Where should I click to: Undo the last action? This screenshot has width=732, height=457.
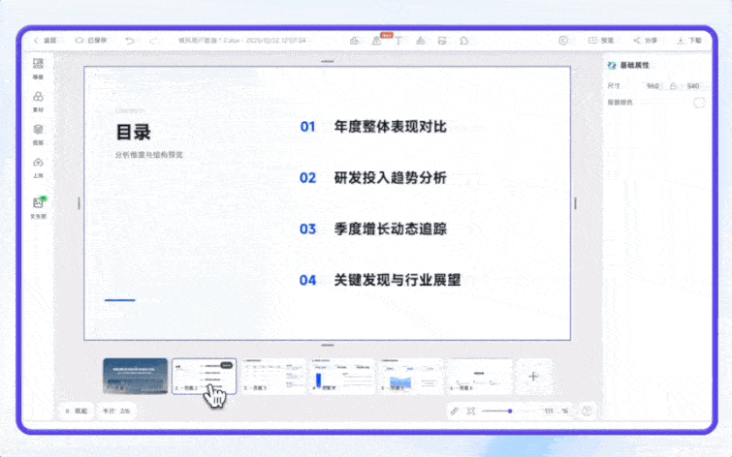pyautogui.click(x=130, y=41)
